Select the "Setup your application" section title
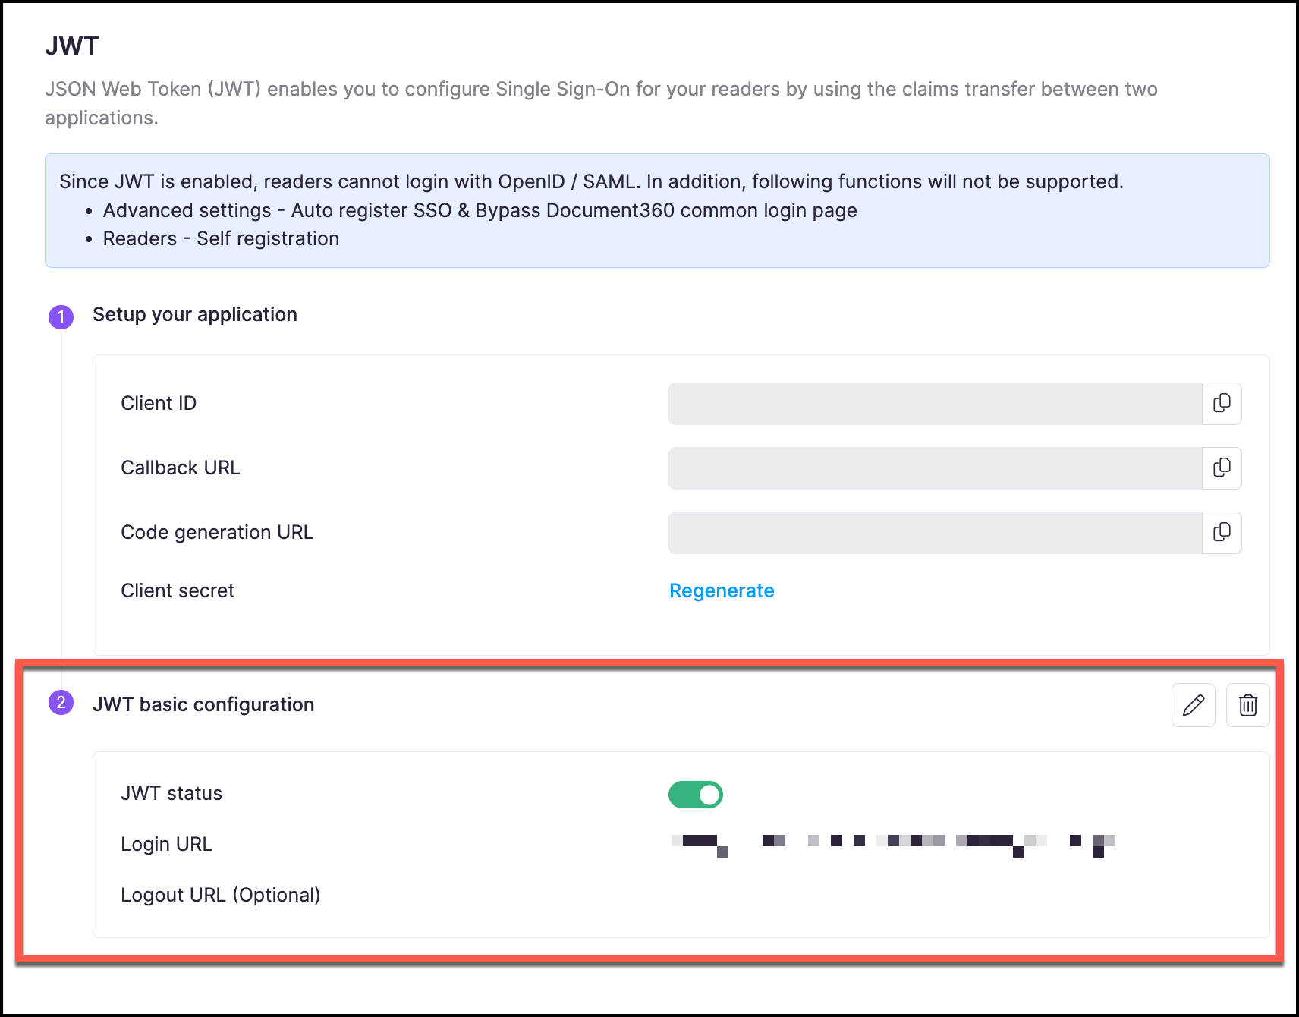 click(195, 315)
